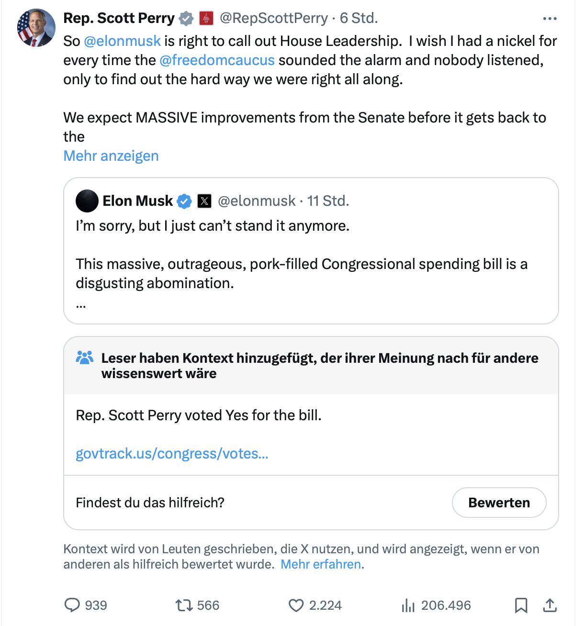
Task: Click Rep. Scott Perry's profile picture
Action: [x=36, y=28]
